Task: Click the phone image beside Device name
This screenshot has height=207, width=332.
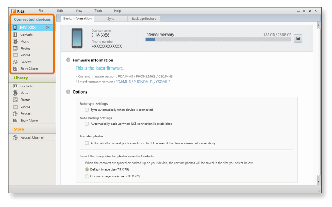Action: pyautogui.click(x=77, y=38)
